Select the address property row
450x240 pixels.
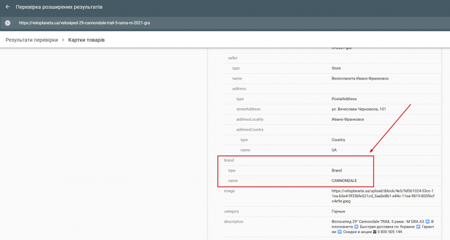[x=333, y=88]
